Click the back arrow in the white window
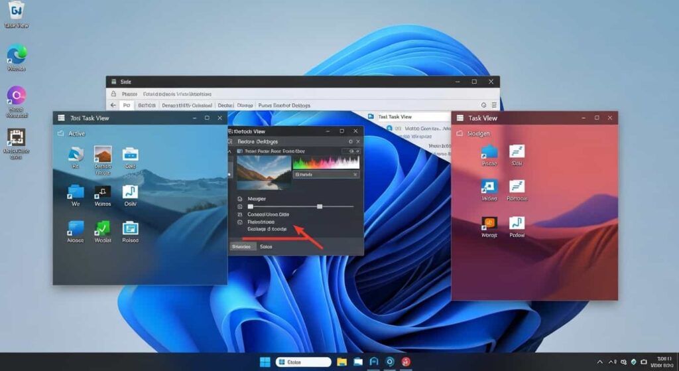The image size is (679, 371). [x=113, y=105]
